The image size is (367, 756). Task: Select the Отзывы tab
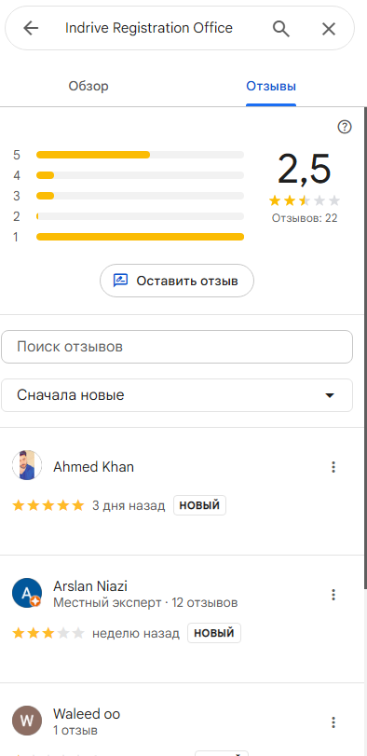coord(271,87)
